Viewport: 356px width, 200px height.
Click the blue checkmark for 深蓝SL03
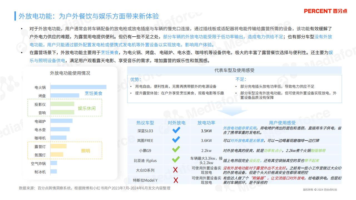176,130
